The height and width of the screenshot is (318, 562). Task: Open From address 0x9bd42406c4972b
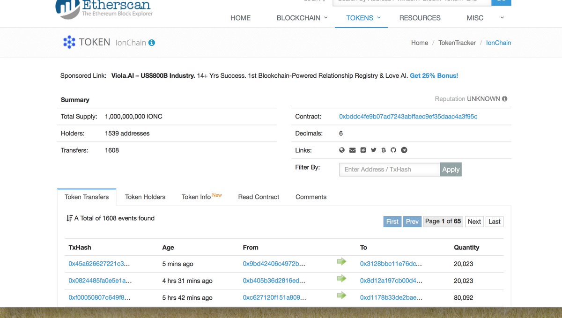(x=274, y=264)
